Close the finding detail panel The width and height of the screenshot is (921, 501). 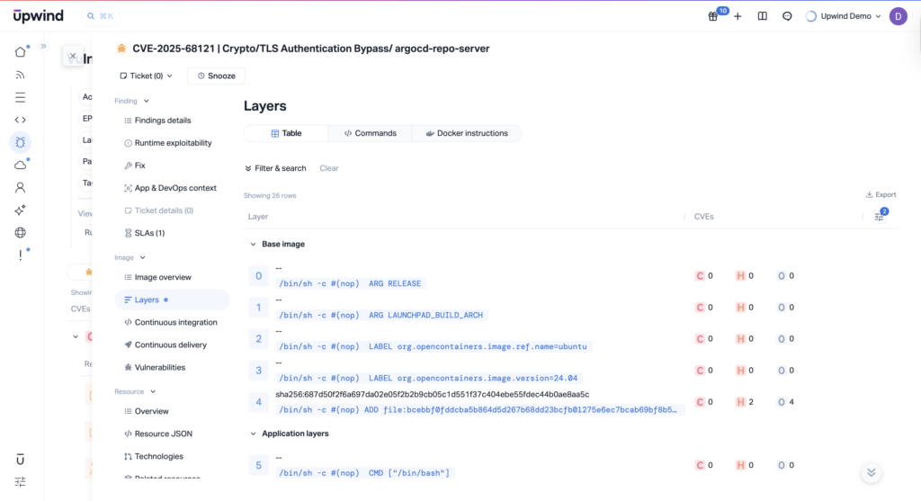point(73,56)
